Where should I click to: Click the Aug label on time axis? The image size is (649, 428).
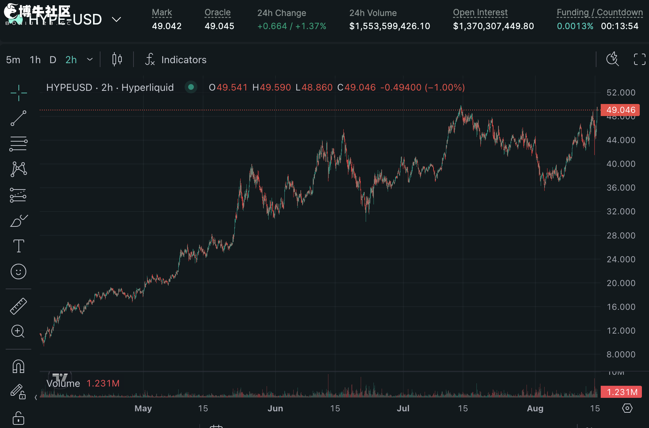(x=535, y=408)
